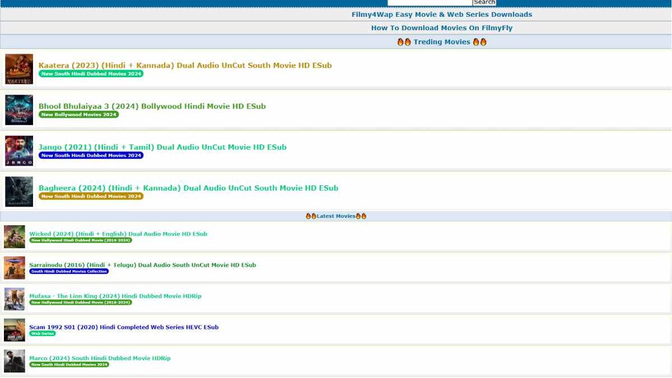Open the Kaatera (2023) movie title link
The image size is (672, 378).
(x=185, y=66)
